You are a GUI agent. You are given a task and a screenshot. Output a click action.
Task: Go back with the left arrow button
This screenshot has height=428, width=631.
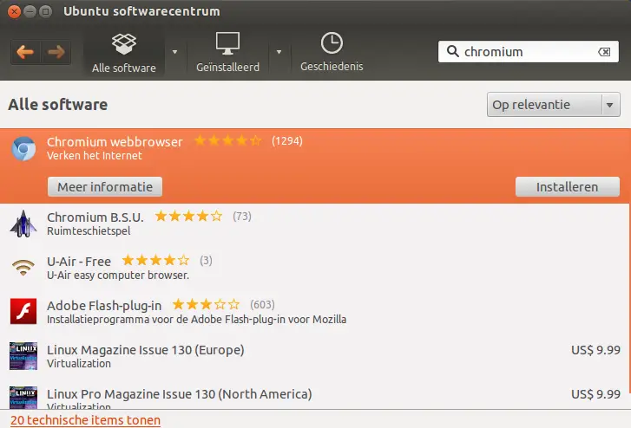coord(25,52)
